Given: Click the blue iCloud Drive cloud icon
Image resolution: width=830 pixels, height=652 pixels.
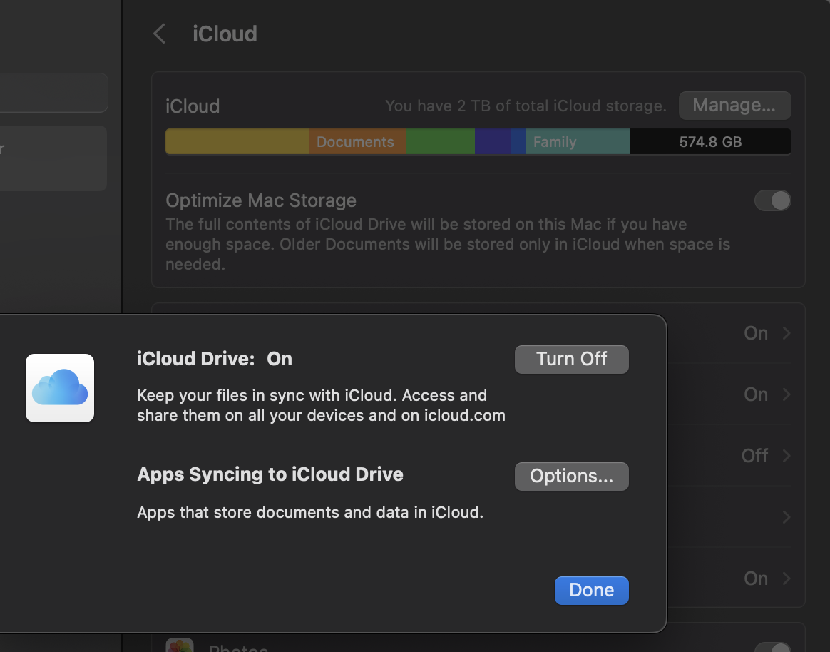Looking at the screenshot, I should coord(60,388).
